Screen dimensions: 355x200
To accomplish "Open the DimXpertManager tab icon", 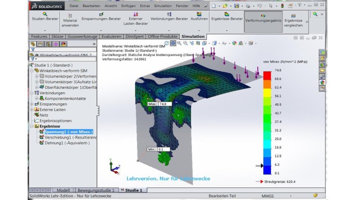I will [56, 44].
